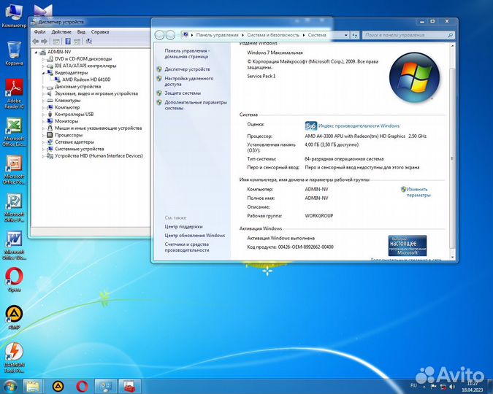Open Центр обновления Windows link

(194, 236)
